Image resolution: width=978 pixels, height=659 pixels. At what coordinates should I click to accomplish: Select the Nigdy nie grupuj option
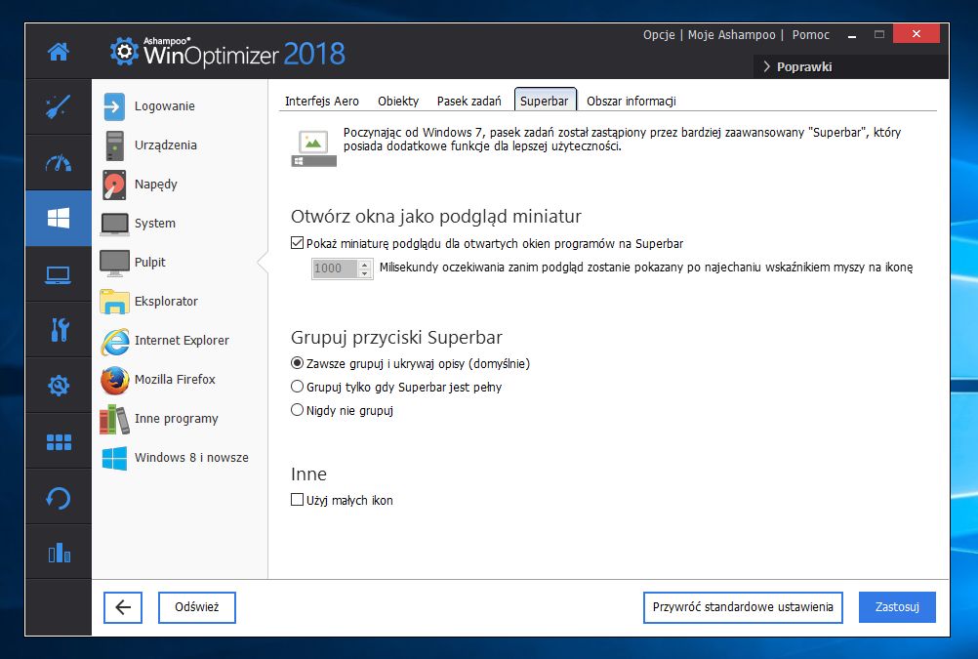coord(297,410)
